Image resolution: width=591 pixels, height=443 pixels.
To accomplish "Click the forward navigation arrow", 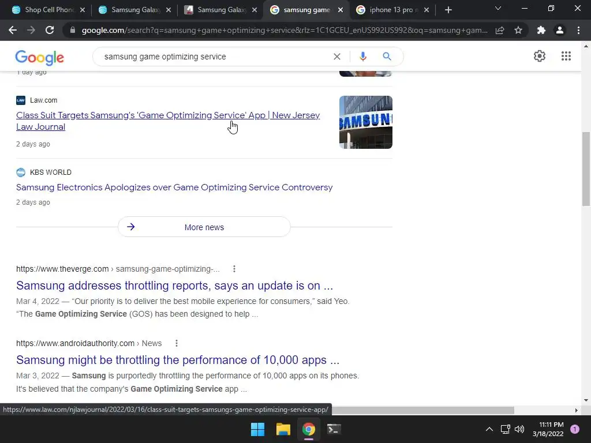I will click(31, 30).
